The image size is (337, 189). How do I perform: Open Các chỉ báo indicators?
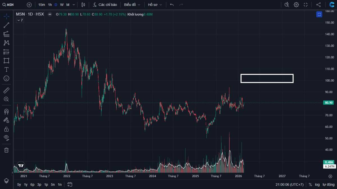tap(105, 5)
